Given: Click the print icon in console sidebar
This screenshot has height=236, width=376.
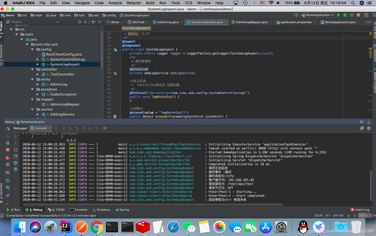Looking at the screenshot, I should pyautogui.click(x=16, y=163).
